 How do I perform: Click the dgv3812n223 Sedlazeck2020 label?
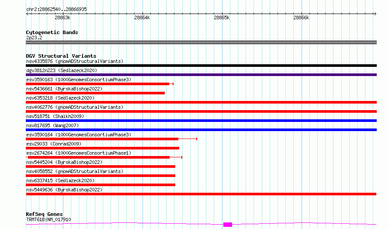[x=62, y=70]
